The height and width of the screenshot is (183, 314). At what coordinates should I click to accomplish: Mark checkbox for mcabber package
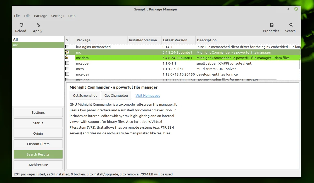[67, 63]
